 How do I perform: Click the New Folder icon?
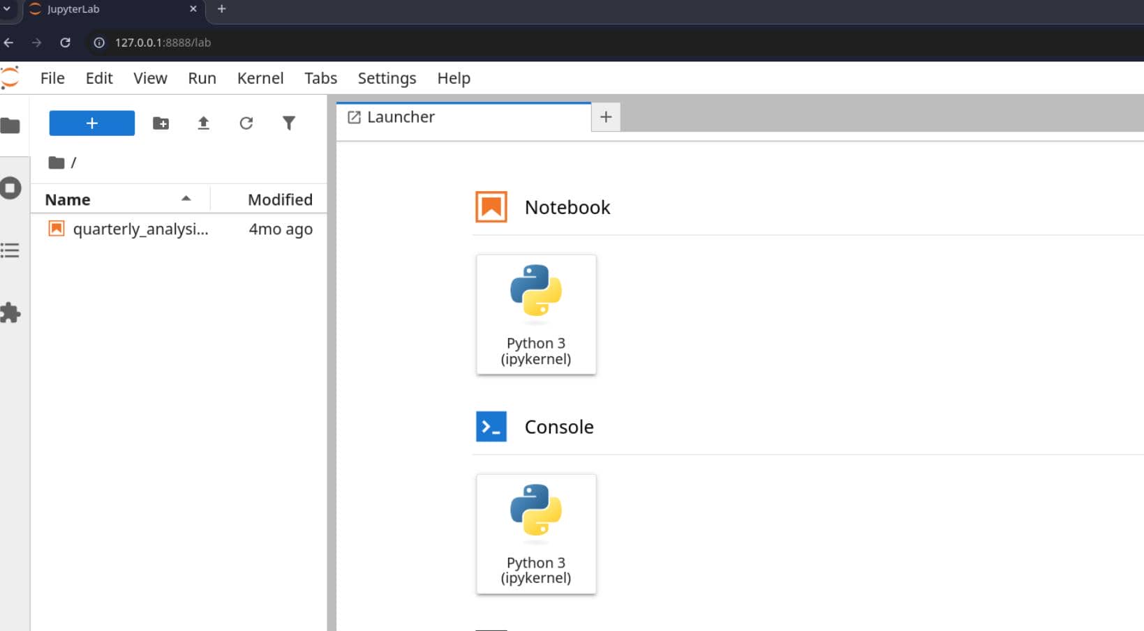(x=161, y=123)
